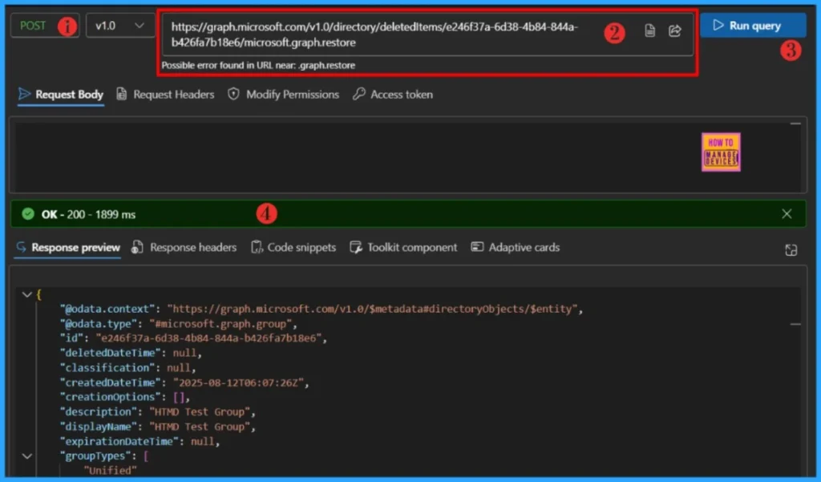The height and width of the screenshot is (482, 821).
Task: Open the Adaptive cards tab
Action: point(516,247)
